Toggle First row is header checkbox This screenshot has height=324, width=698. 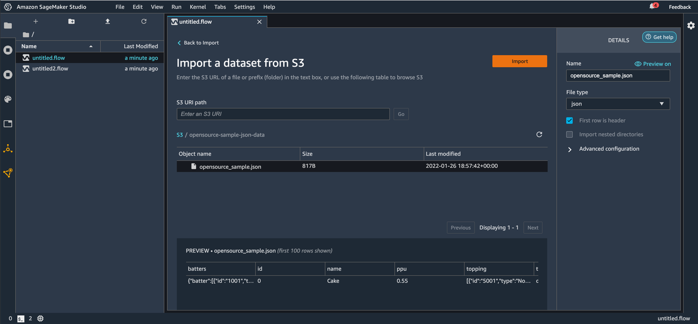tap(569, 120)
